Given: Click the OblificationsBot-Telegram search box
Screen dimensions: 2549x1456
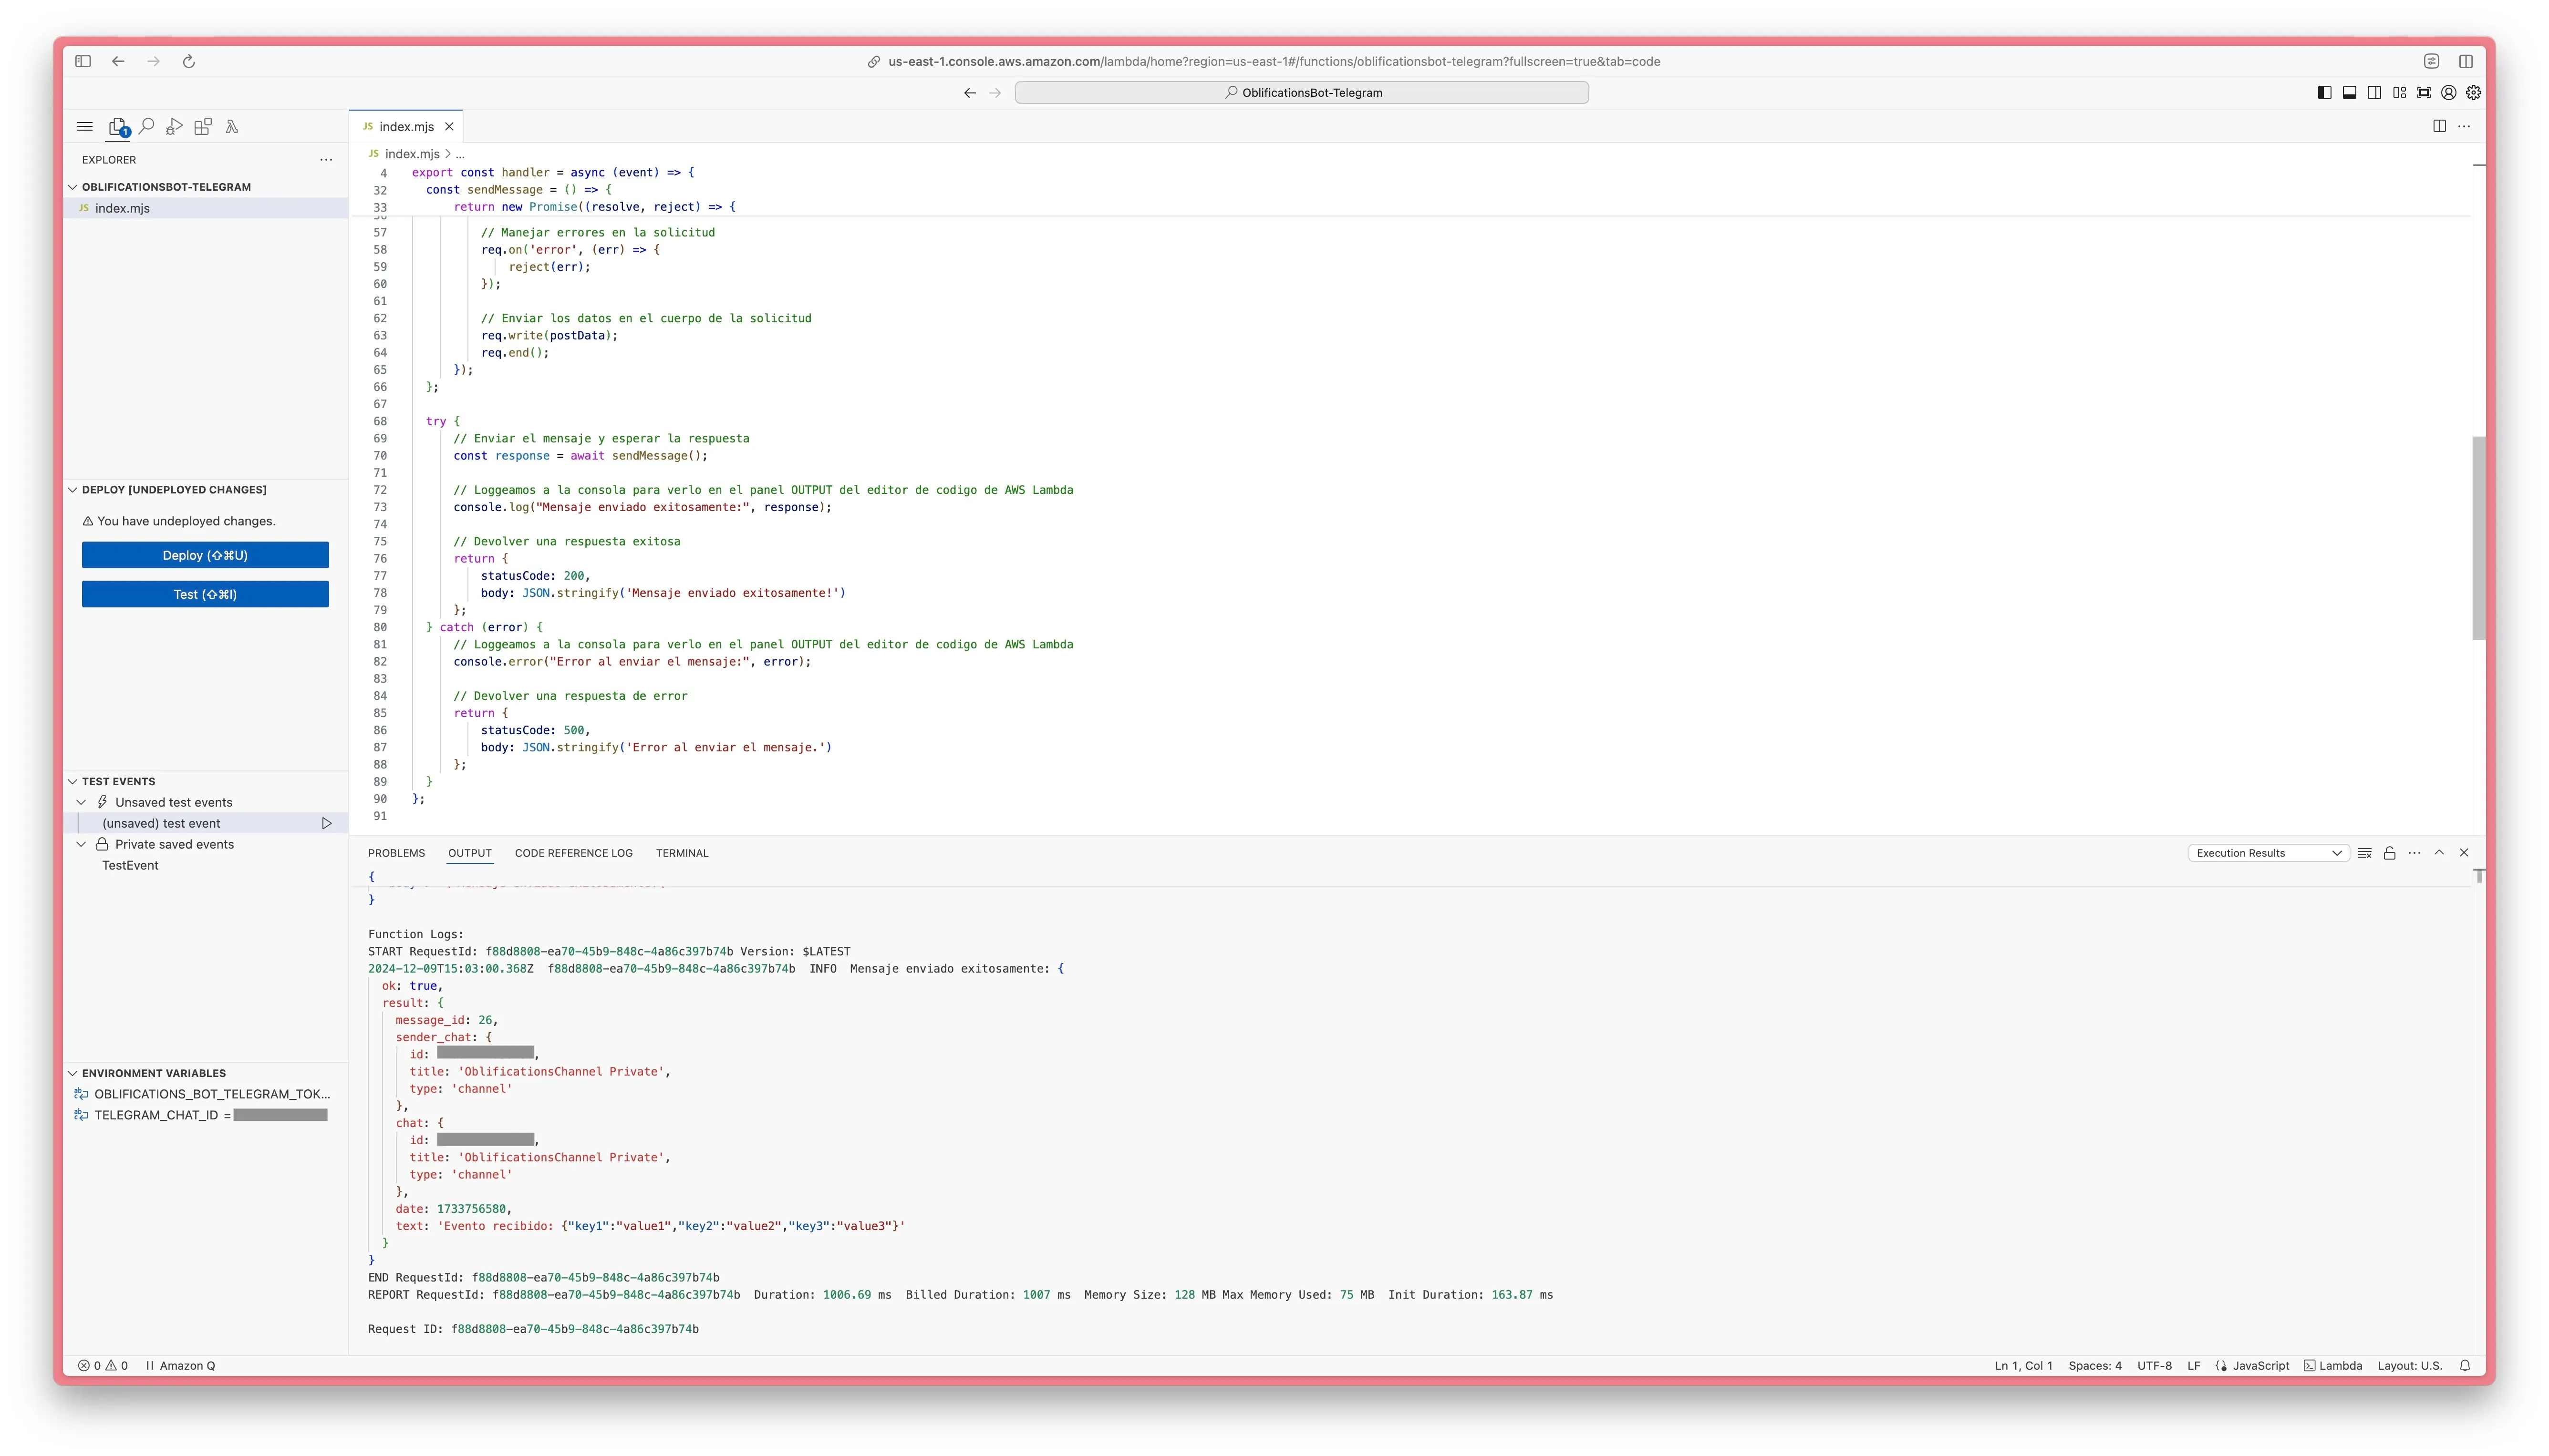Looking at the screenshot, I should [x=1302, y=93].
